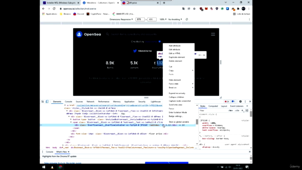
Task: Open the Event Listeners tab
Action: pos(237,106)
